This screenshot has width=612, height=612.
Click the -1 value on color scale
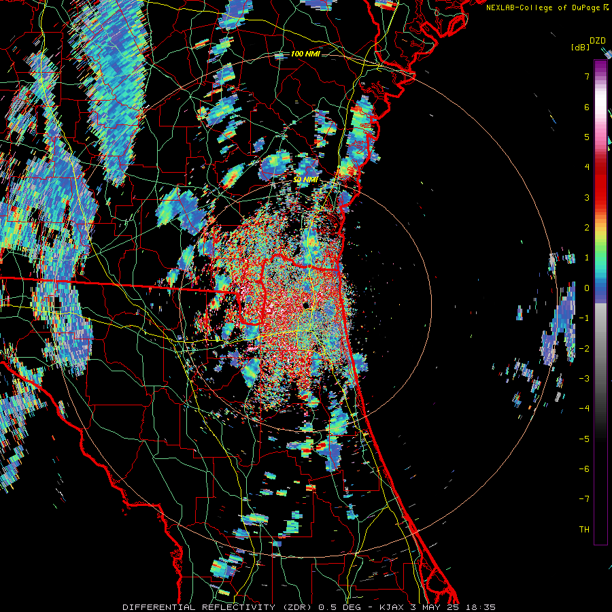(584, 318)
